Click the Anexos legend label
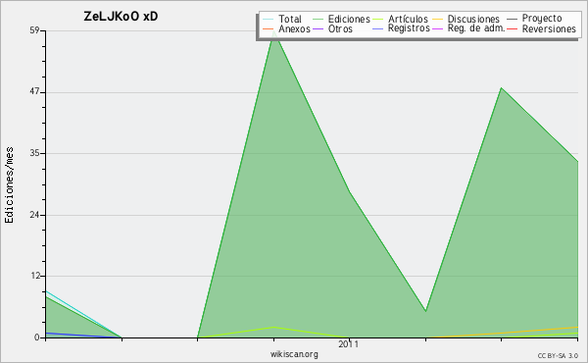 (294, 28)
